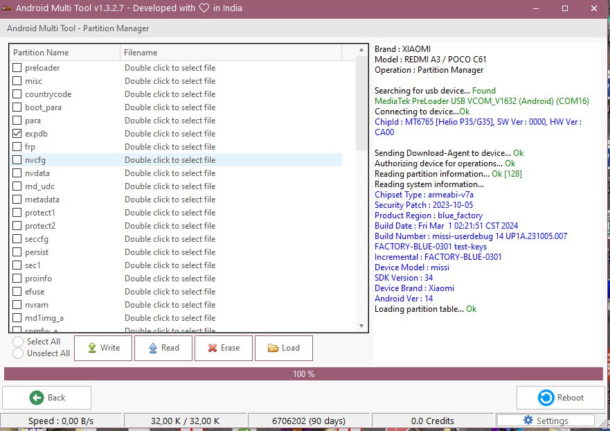This screenshot has height=431, width=610.
Task: Click the Write button label
Action: (110, 348)
